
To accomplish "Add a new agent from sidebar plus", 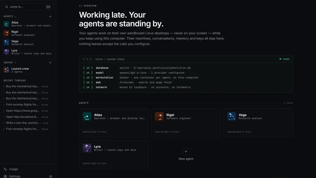I will [x=50, y=16].
